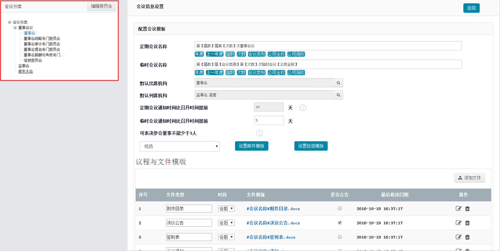The width and height of the screenshot is (500, 251).
Task: Delete the 签到表 row with trash icon
Action: [467, 237]
